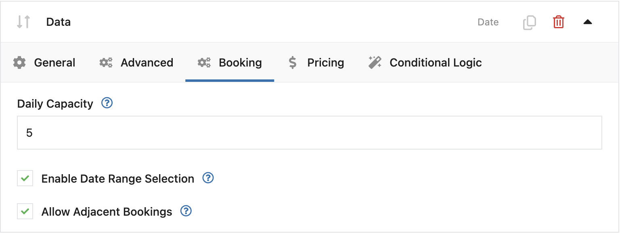Screen dimensions: 620x233
Task: Click the Data field title
Action: pos(59,22)
